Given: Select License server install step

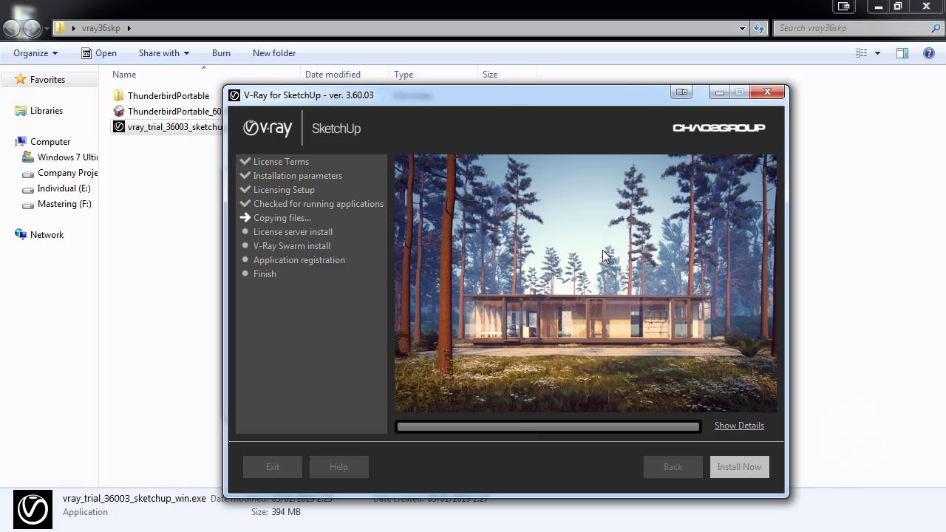Looking at the screenshot, I should [x=293, y=232].
